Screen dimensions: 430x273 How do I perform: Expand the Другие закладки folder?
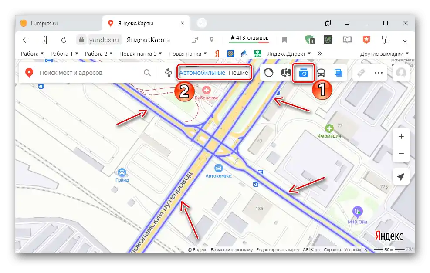(x=384, y=54)
